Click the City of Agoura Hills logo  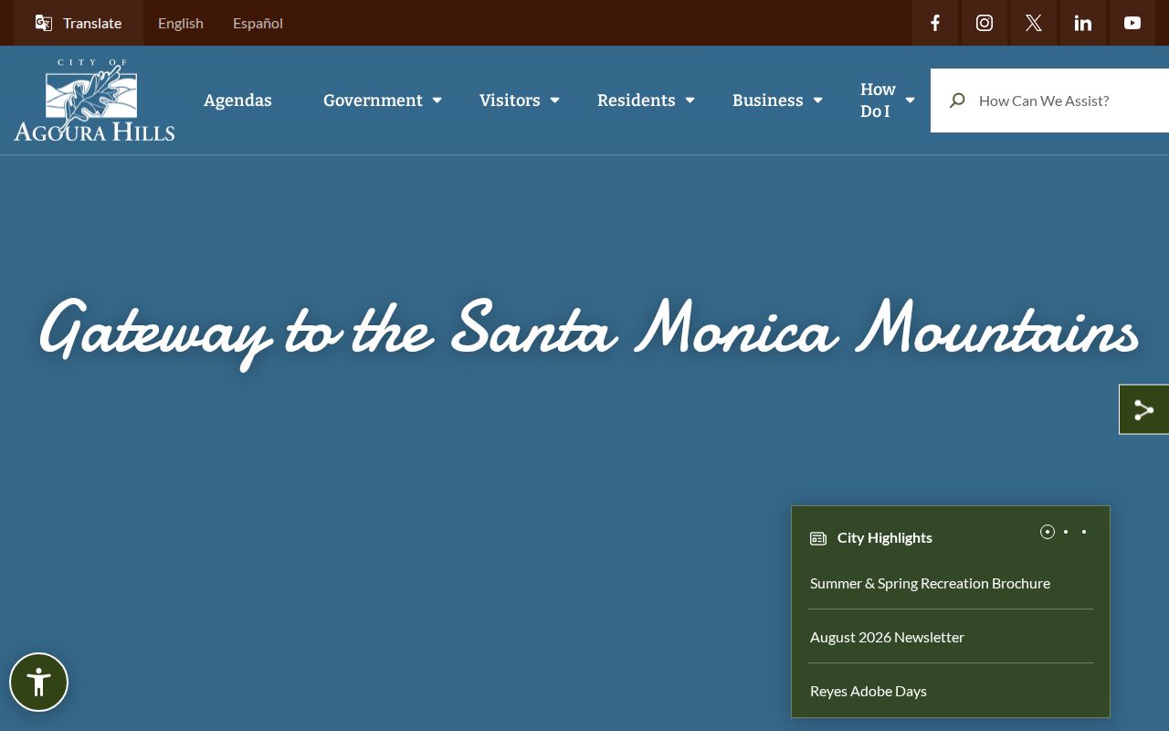coord(94,101)
